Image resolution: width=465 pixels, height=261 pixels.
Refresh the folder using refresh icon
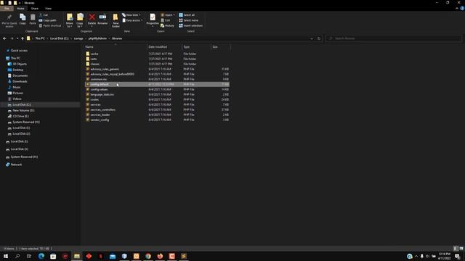[319, 38]
